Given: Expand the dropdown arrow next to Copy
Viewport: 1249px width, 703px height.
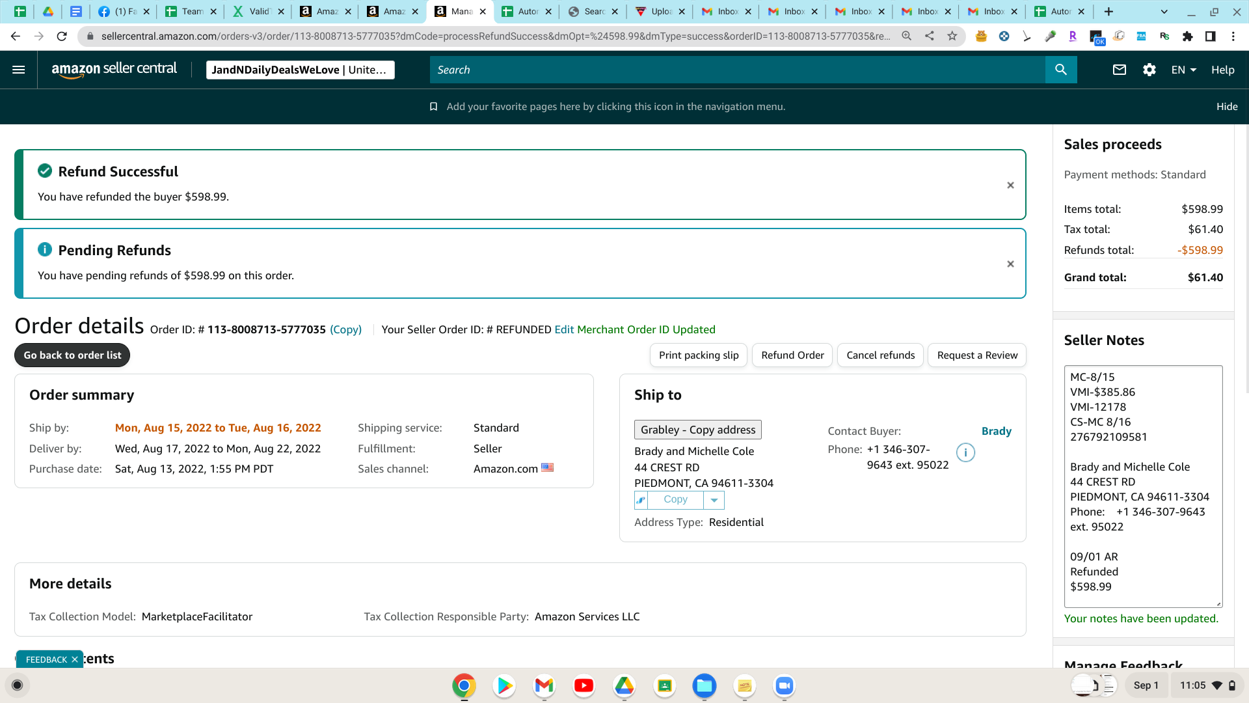Looking at the screenshot, I should click(714, 500).
